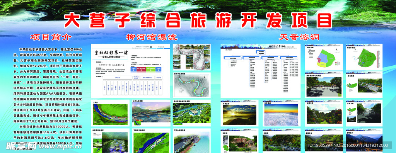Open the 京北幻彩第一漂 introduction panel
The height and width of the screenshot is (153, 396).
click(x=131, y=71)
